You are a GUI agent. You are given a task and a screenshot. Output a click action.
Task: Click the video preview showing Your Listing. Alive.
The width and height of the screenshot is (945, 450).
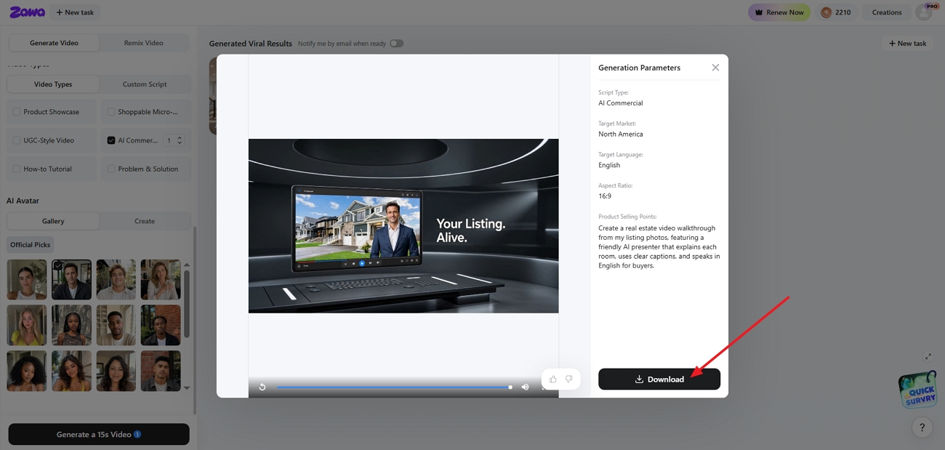click(403, 226)
